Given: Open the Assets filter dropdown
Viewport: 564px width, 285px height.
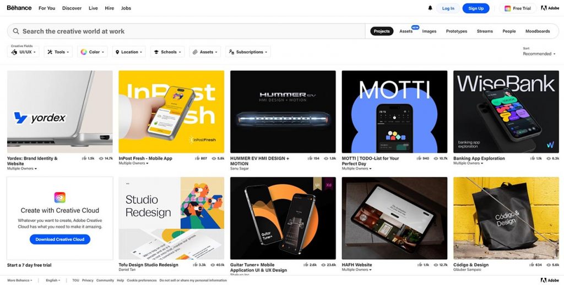Looking at the screenshot, I should pyautogui.click(x=205, y=52).
